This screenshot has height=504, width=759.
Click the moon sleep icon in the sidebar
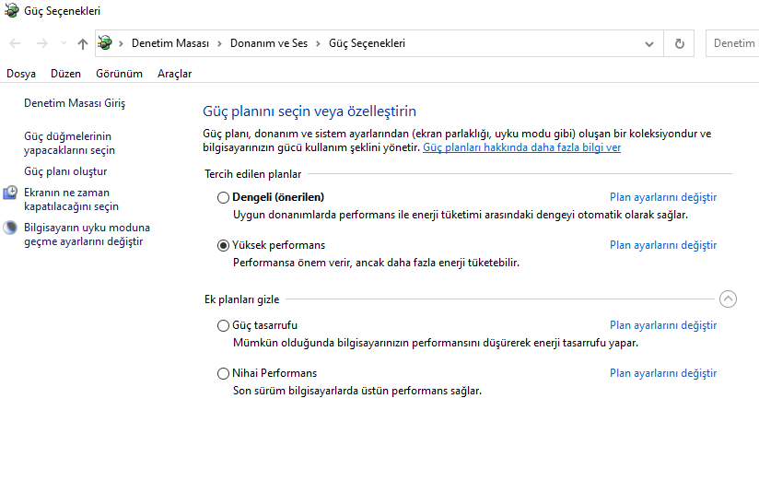pos(10,228)
